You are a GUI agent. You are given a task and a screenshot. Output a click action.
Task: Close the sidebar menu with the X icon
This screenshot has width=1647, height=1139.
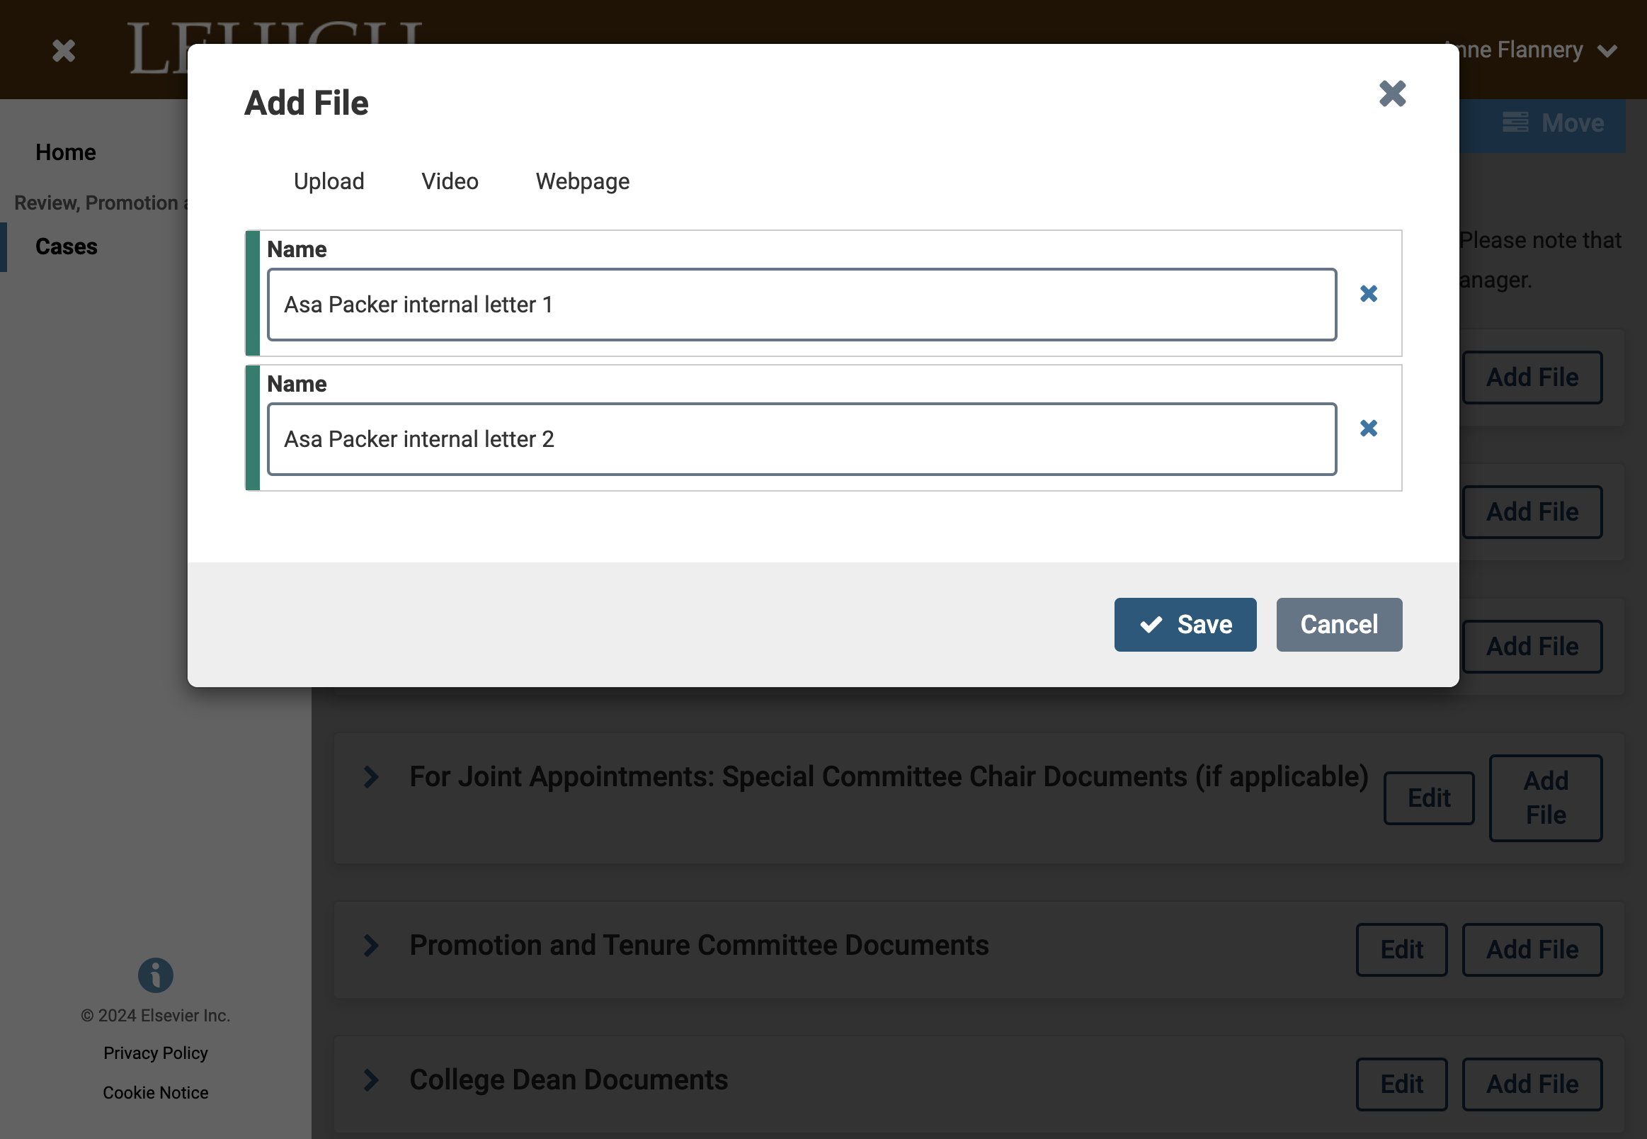[x=64, y=51]
